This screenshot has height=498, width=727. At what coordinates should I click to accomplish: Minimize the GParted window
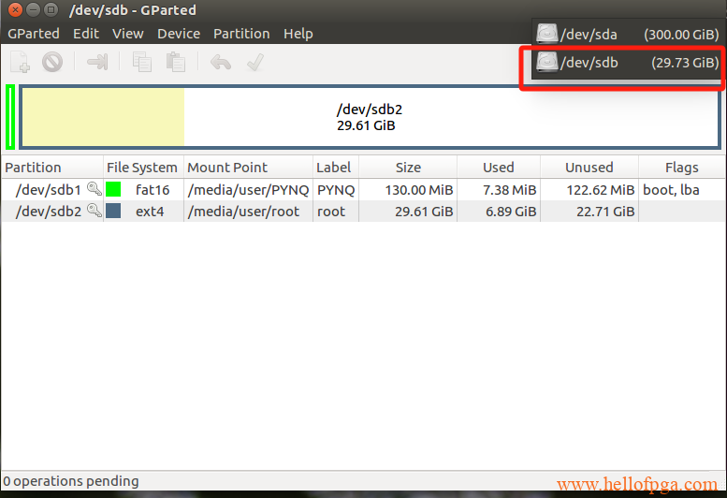[33, 9]
